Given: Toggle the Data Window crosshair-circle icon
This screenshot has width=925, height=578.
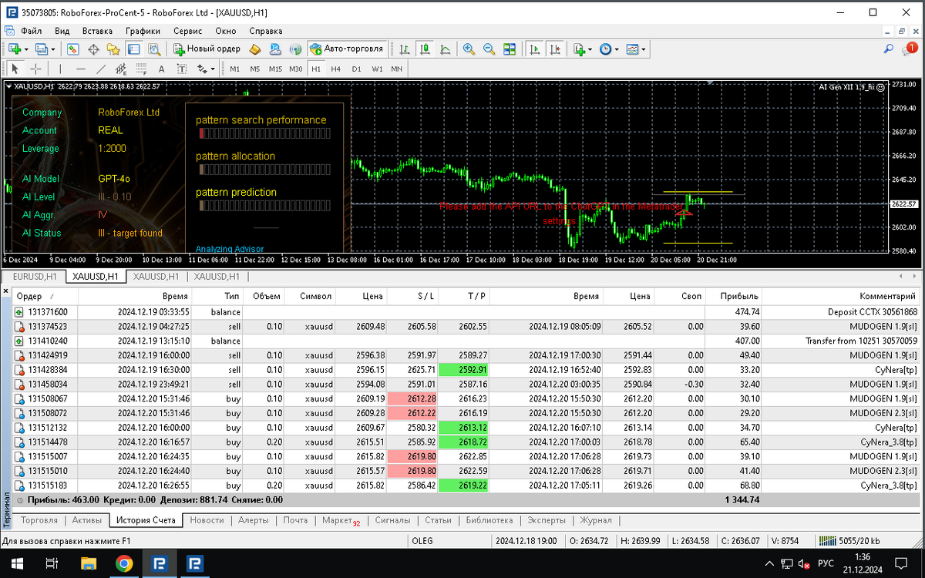Looking at the screenshot, I should tap(94, 49).
